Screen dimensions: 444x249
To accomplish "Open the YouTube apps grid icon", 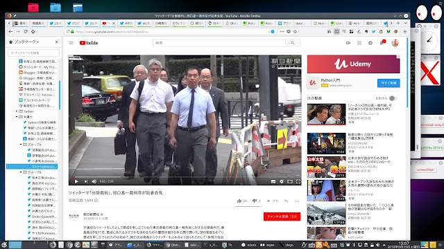I will coord(359,43).
